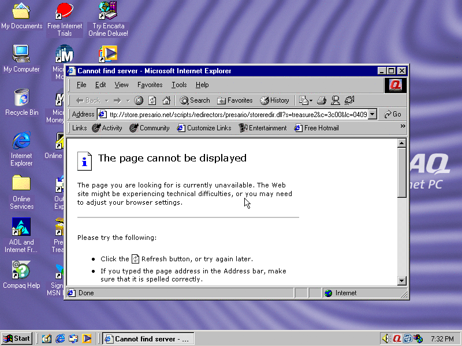
Task: Click the media player quick launch icon
Action: pyautogui.click(x=87, y=339)
